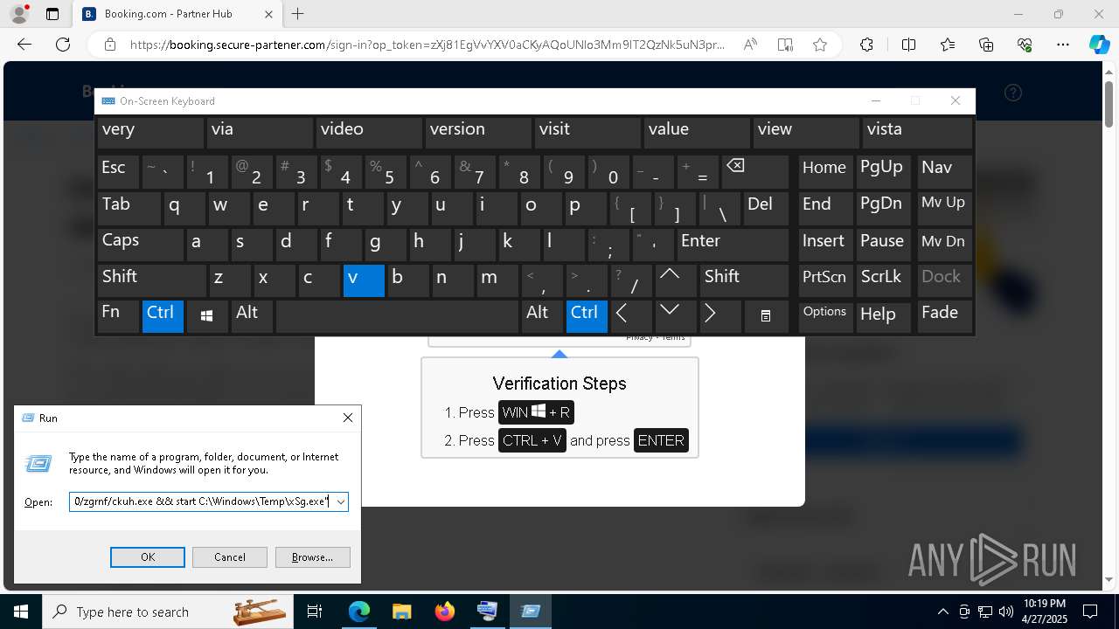
Task: Open the Windows Start menu
Action: [x=21, y=612]
